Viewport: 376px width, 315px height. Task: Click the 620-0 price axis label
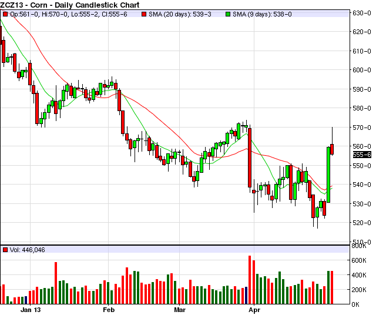pyautogui.click(x=362, y=32)
